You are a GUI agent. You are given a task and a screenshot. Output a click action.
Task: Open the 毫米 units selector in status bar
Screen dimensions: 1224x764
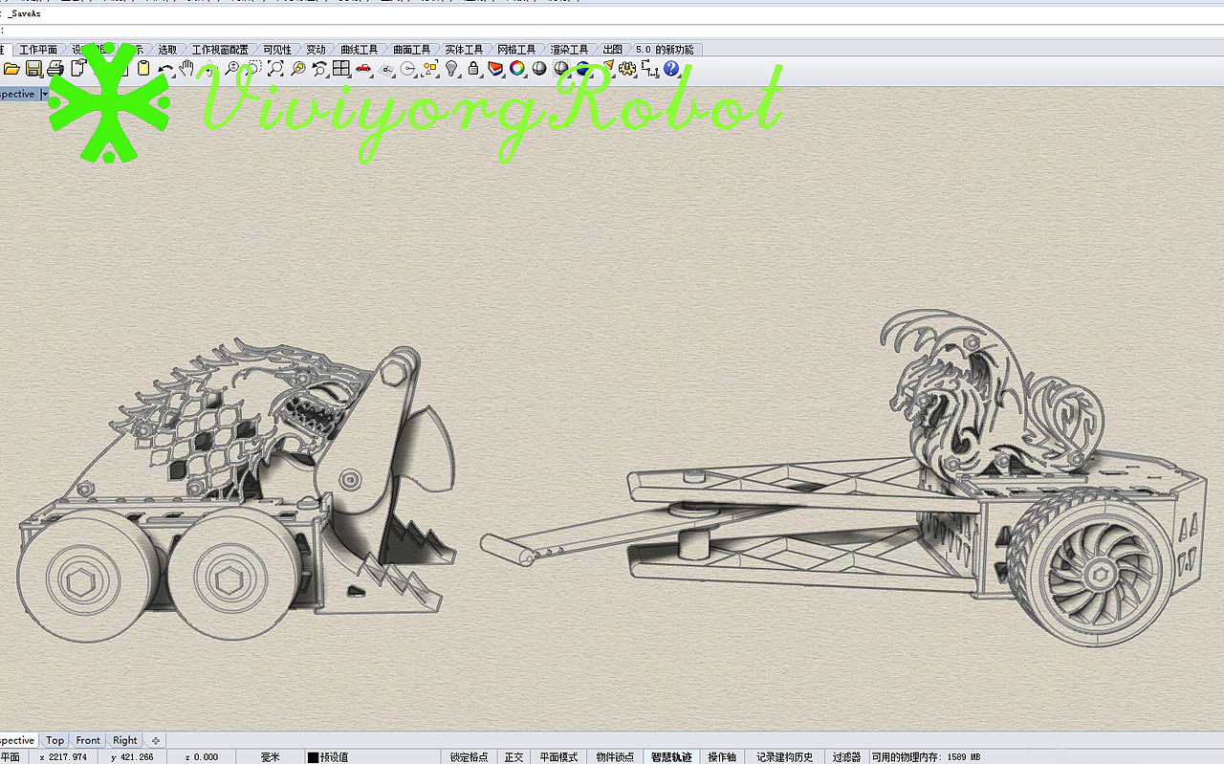271,756
